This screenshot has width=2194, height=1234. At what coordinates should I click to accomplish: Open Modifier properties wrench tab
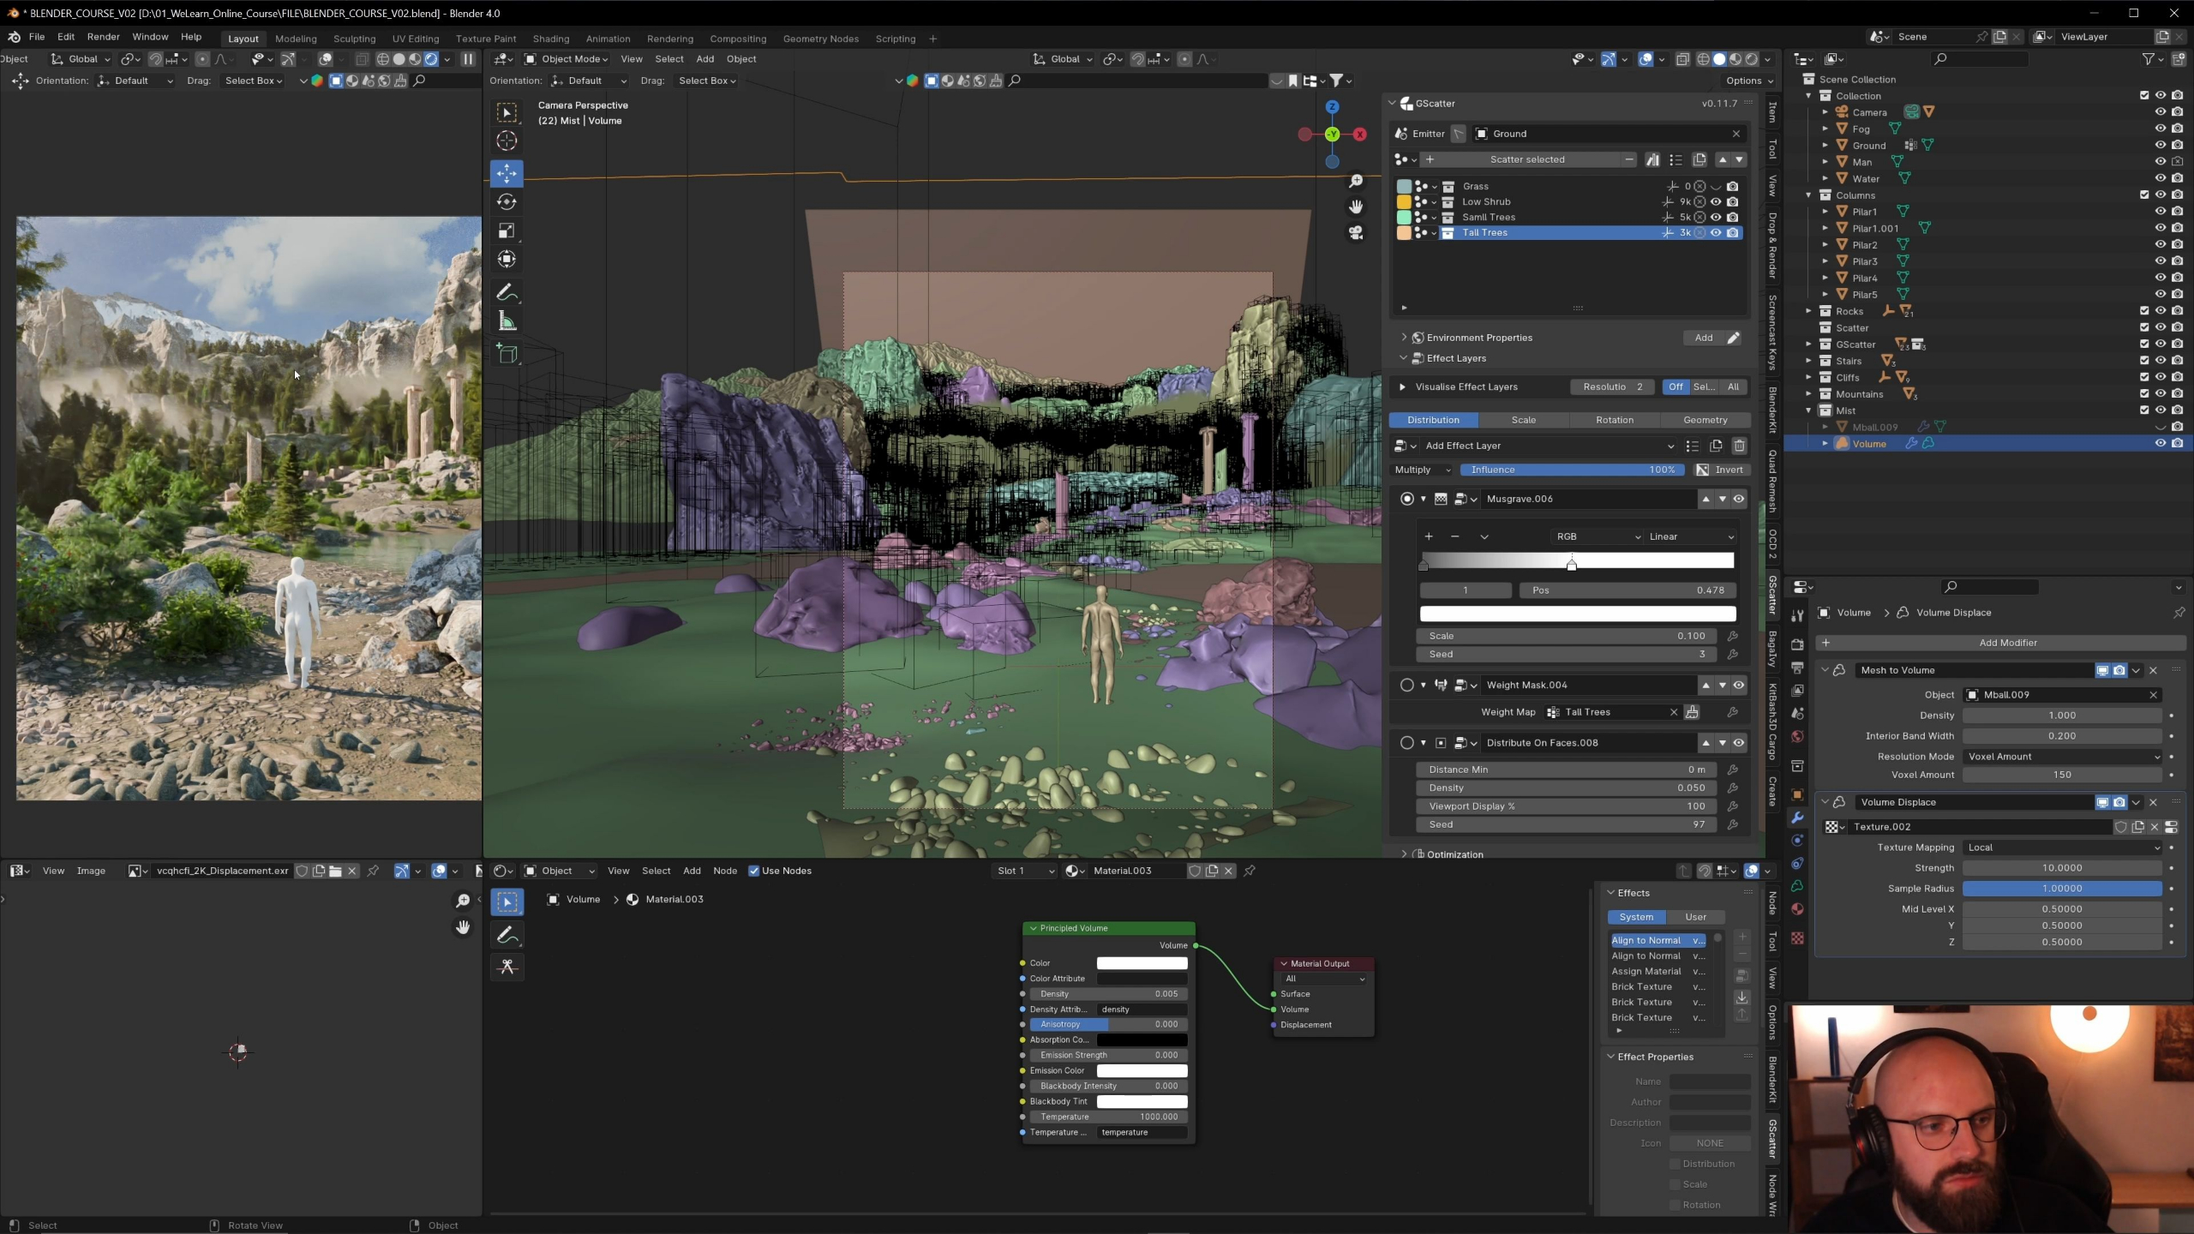pyautogui.click(x=1797, y=818)
